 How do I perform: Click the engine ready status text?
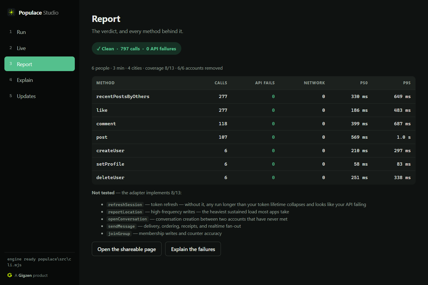pyautogui.click(x=39, y=262)
